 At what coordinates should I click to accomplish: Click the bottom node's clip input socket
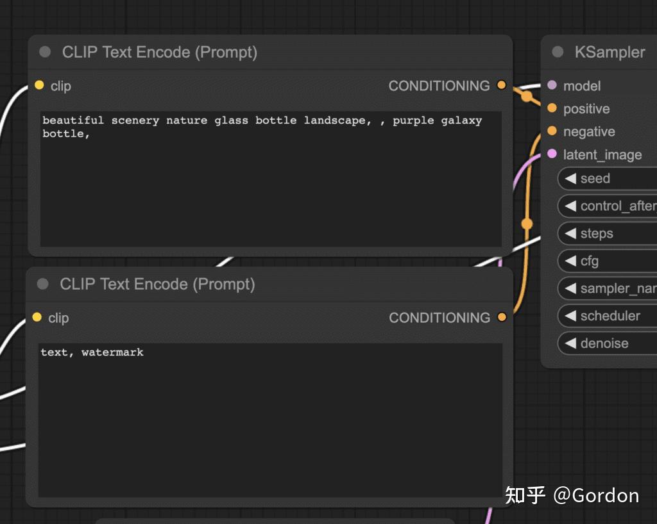tap(37, 317)
